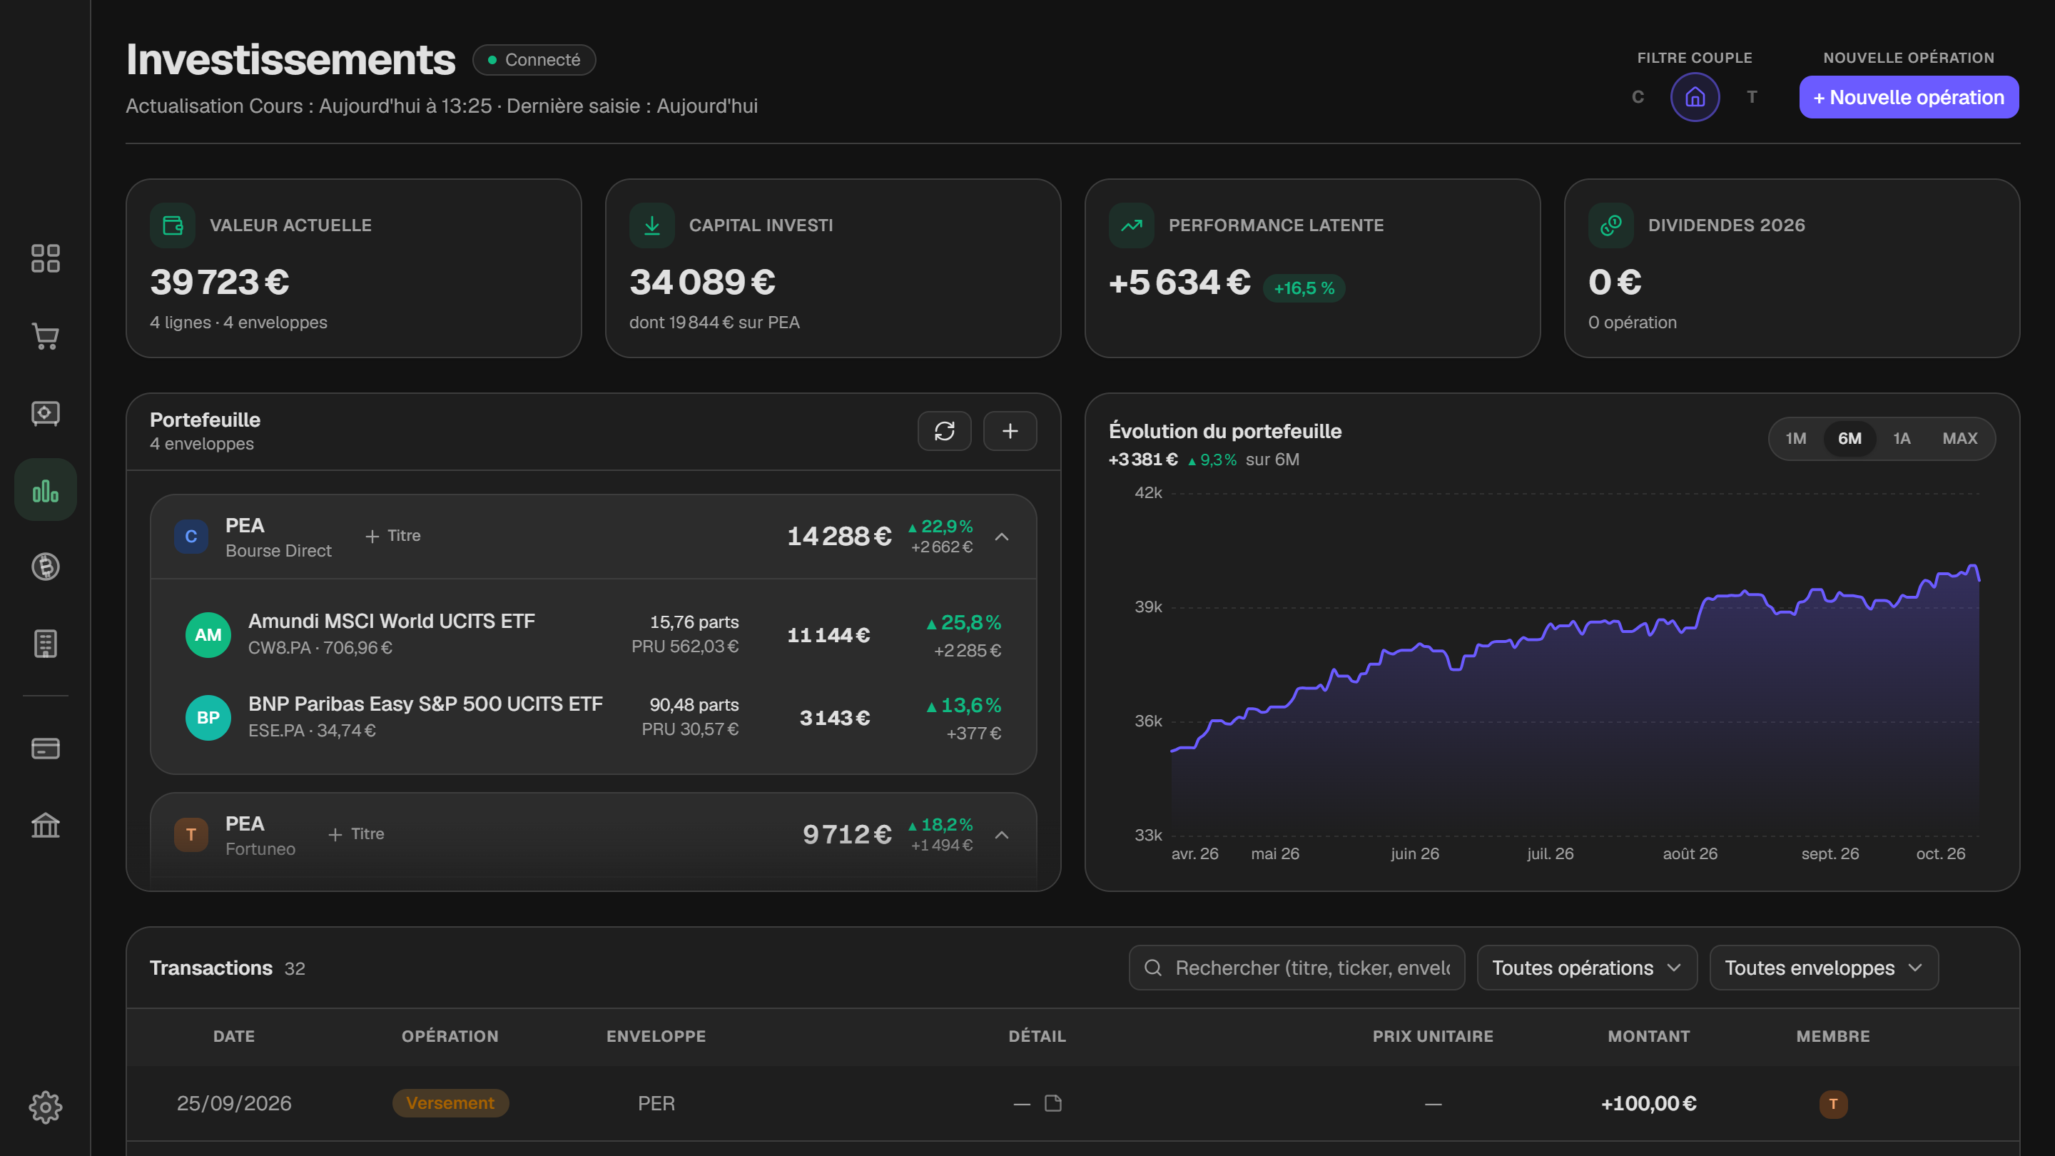Open the safe/vault icon in sidebar
The width and height of the screenshot is (2055, 1156).
tap(46, 413)
